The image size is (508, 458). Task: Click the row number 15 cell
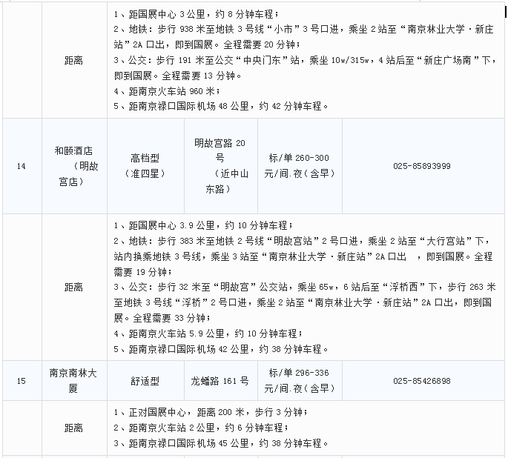point(21,381)
